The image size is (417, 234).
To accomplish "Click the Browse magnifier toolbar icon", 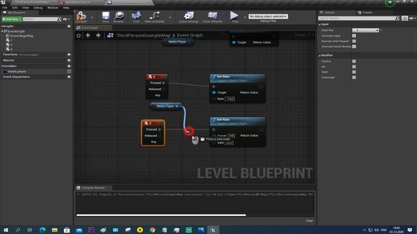I will click(x=119, y=16).
